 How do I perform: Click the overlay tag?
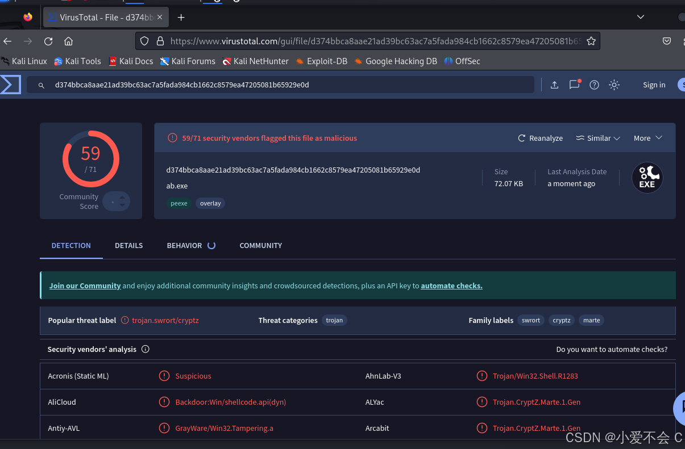coord(210,203)
